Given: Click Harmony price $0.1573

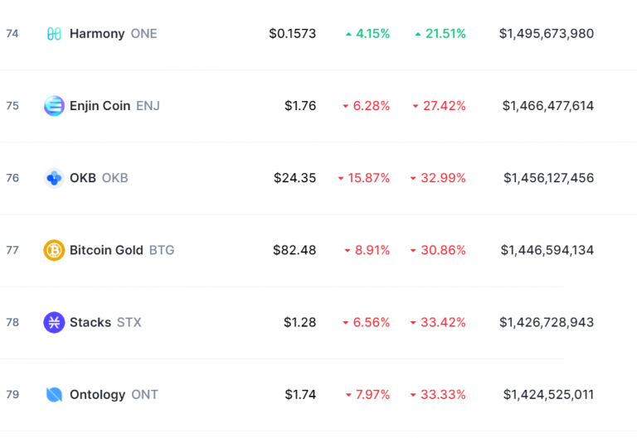Looking at the screenshot, I should tap(292, 34).
